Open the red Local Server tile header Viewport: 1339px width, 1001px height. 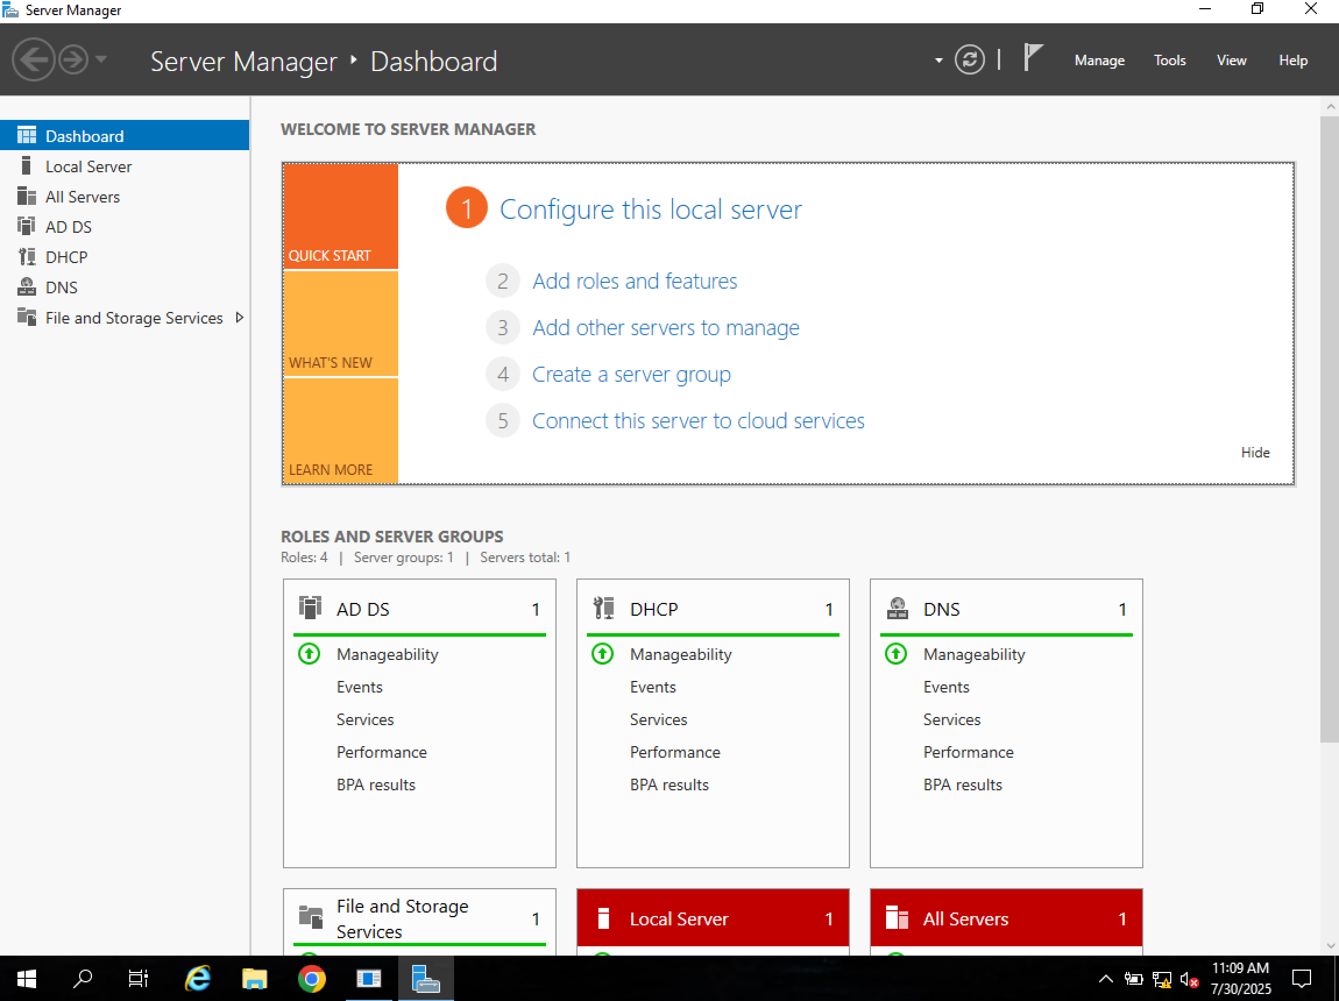pos(713,918)
